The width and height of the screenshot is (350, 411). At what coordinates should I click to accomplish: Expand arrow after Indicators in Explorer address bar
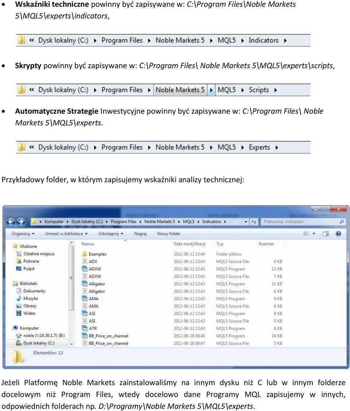point(225,222)
